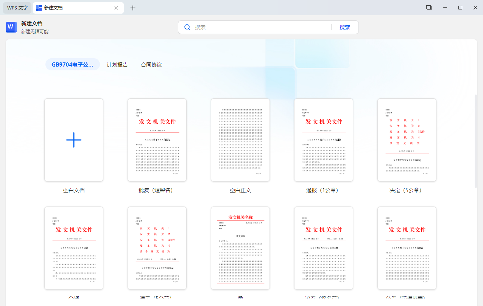Click the 通报（1公章）label

tap(324, 190)
